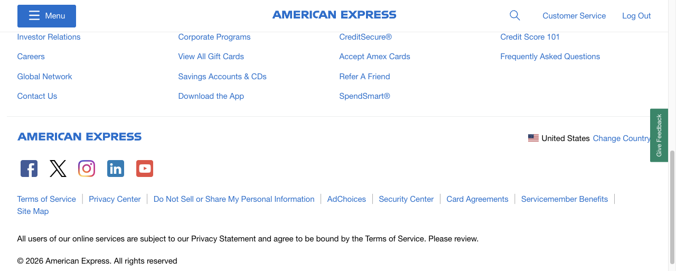Open the YouTube icon in footer
Screen dimensions: 676x271
(x=145, y=169)
